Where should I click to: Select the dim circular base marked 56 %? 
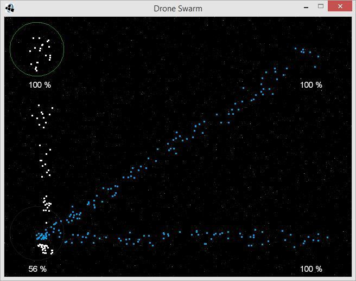[x=37, y=233]
